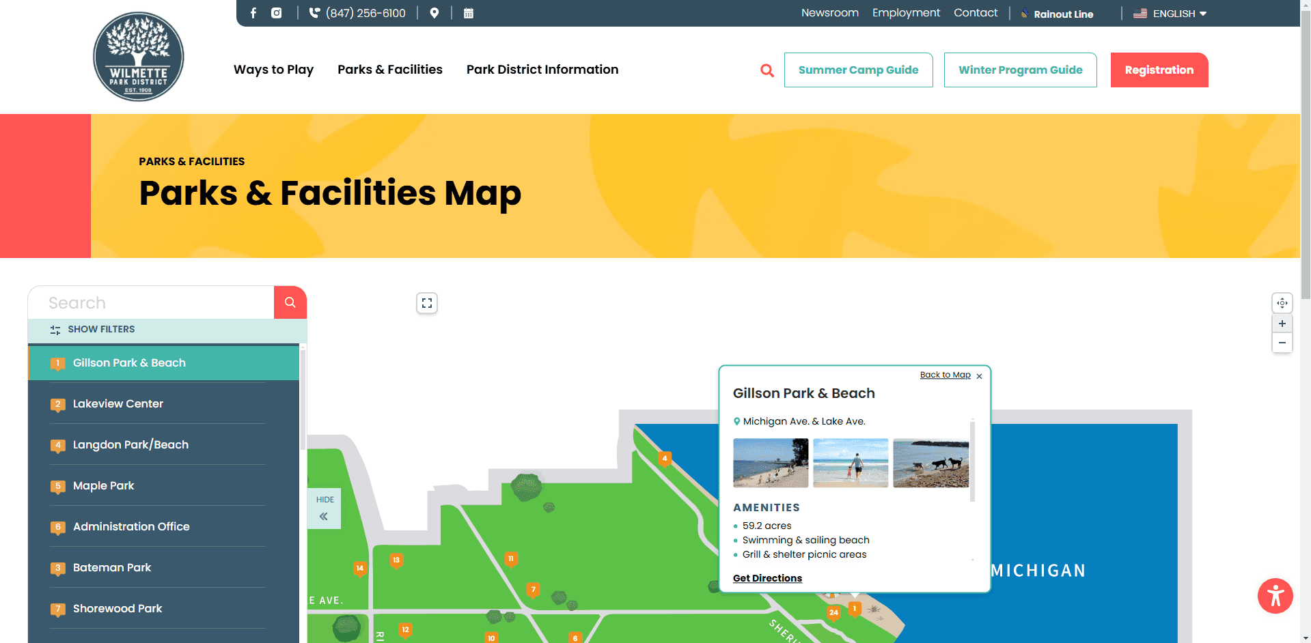Enter fullscreen map view
The image size is (1311, 643).
(427, 303)
